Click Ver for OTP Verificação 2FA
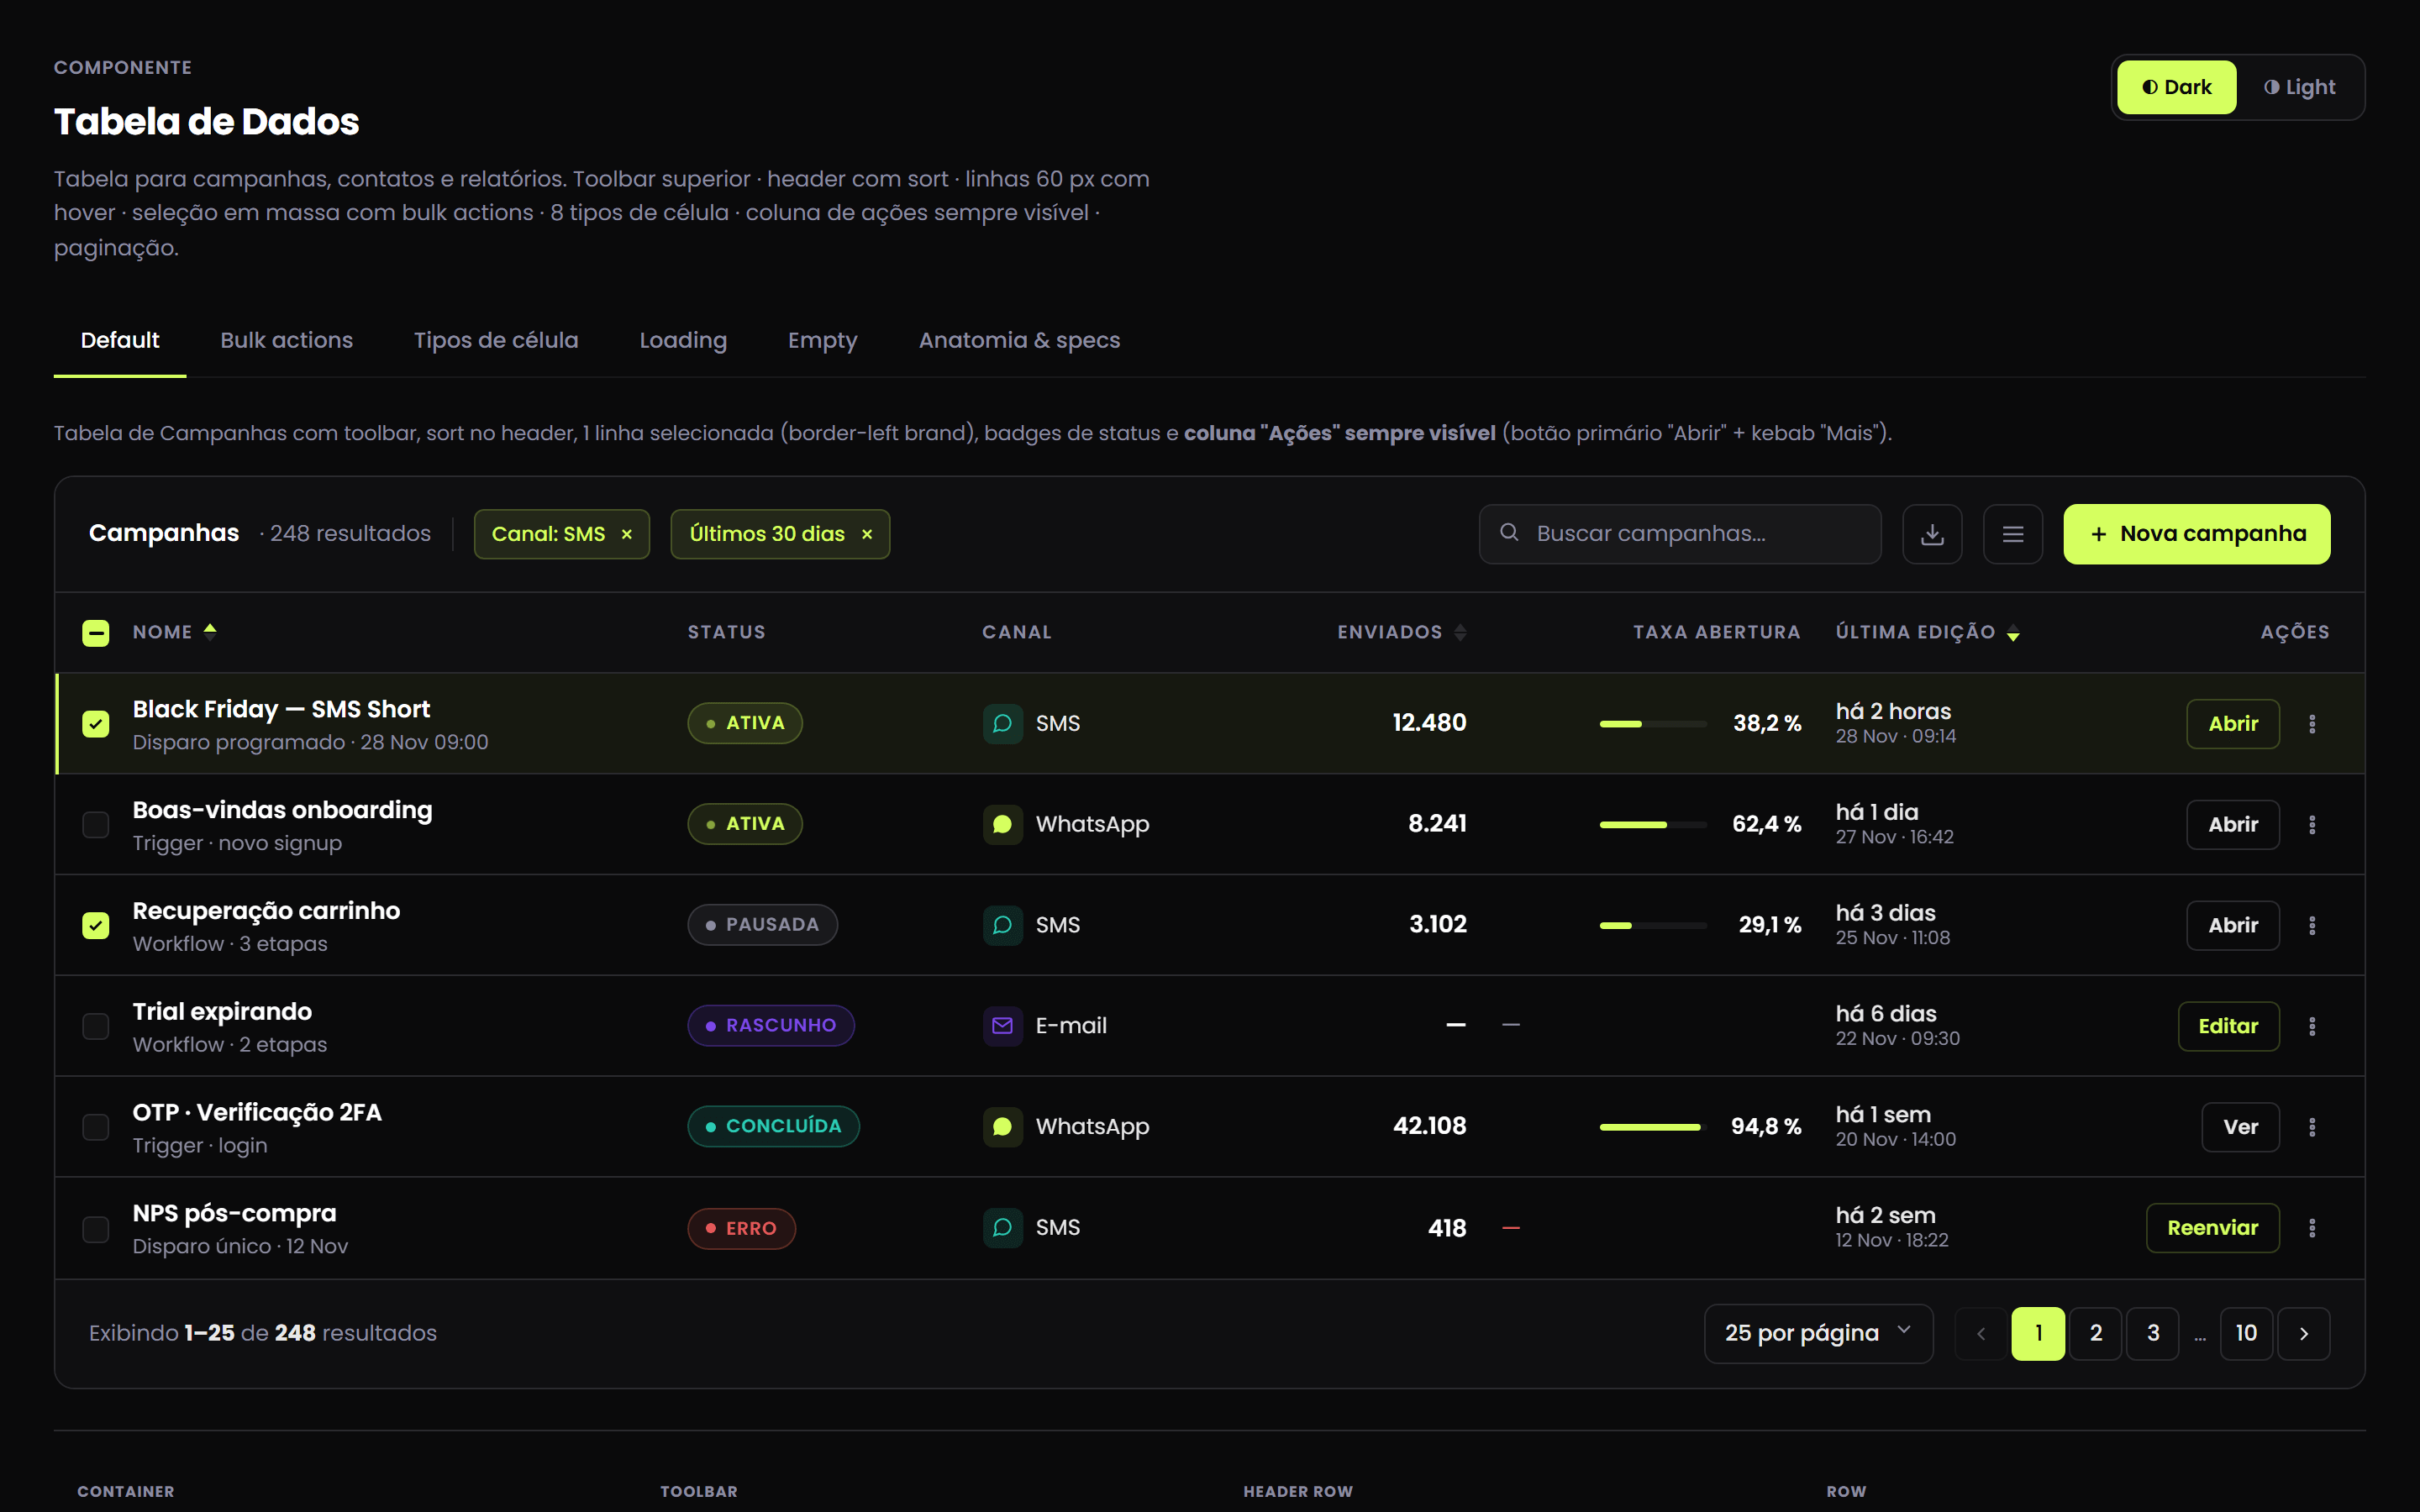2420x1512 pixels. [2240, 1127]
